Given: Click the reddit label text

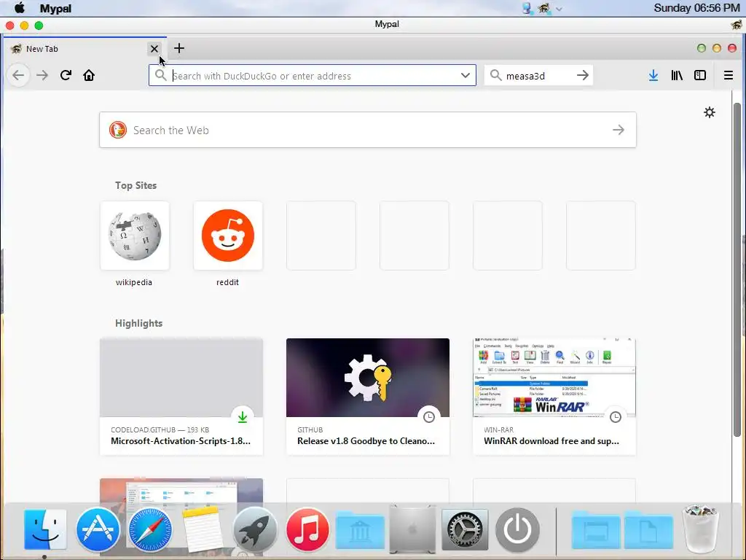Looking at the screenshot, I should click(x=227, y=282).
